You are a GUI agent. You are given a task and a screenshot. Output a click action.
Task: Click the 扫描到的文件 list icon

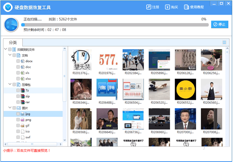[x=14, y=50]
